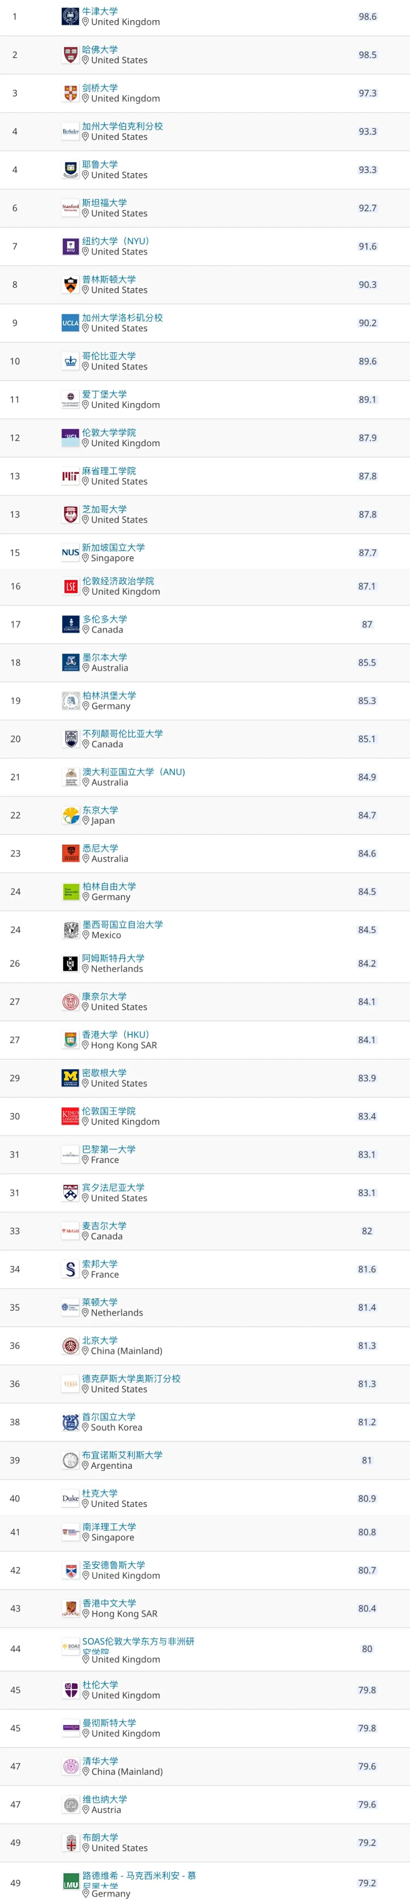Click the NUS logo icon
410x1903 pixels.
[x=70, y=552]
